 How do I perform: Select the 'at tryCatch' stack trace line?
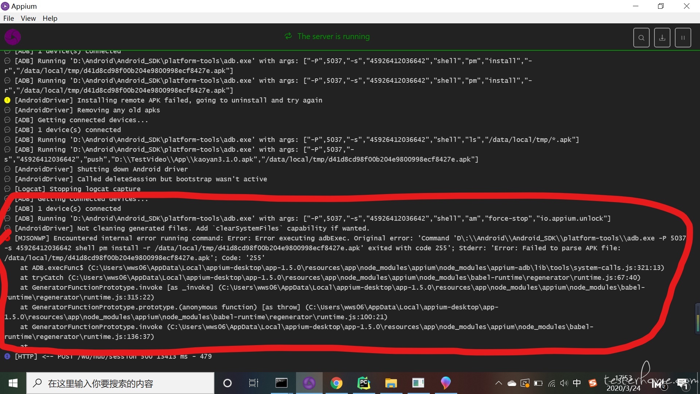click(x=330, y=277)
